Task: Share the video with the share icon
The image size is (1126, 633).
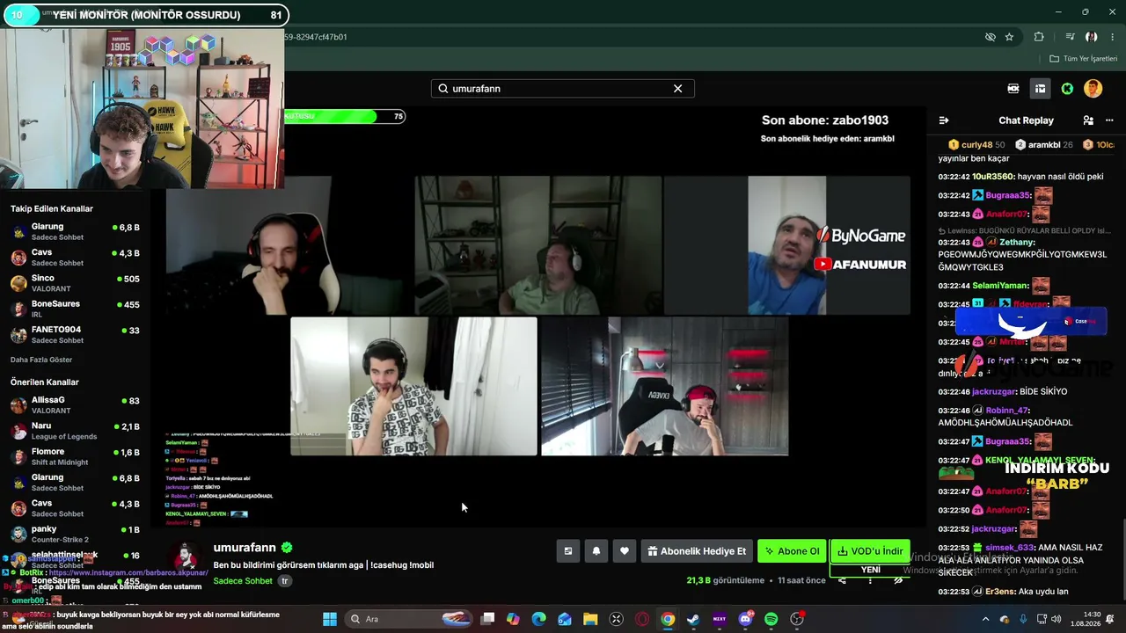Action: [842, 580]
